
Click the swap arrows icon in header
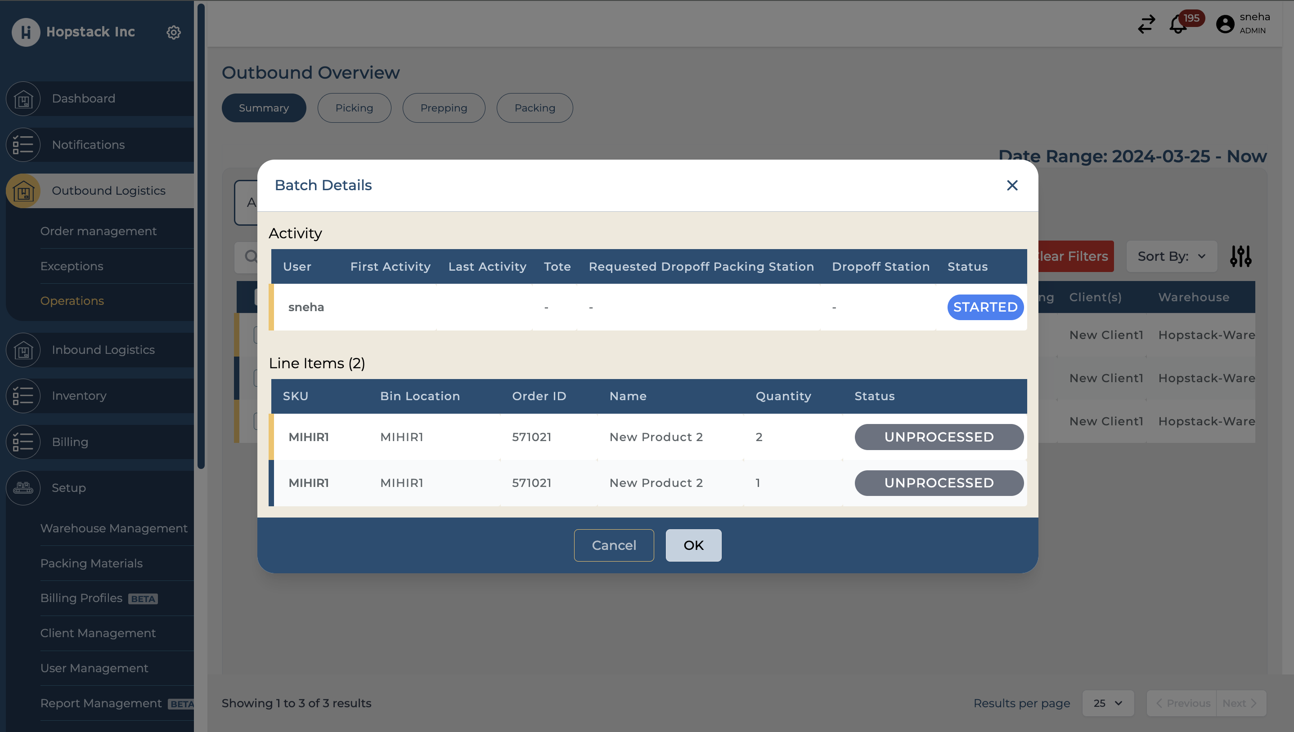[1146, 24]
